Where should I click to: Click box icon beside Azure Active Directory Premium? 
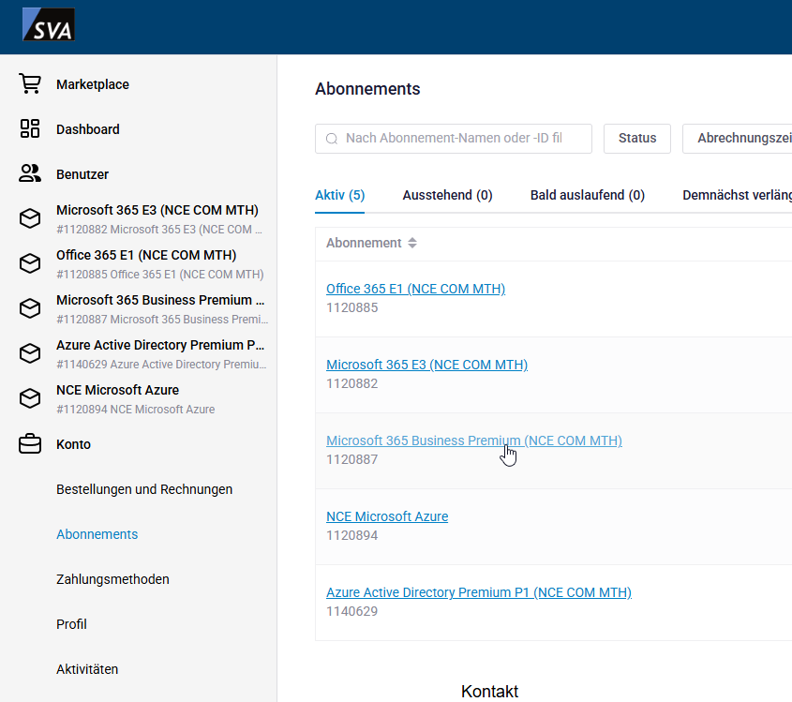[x=30, y=353]
